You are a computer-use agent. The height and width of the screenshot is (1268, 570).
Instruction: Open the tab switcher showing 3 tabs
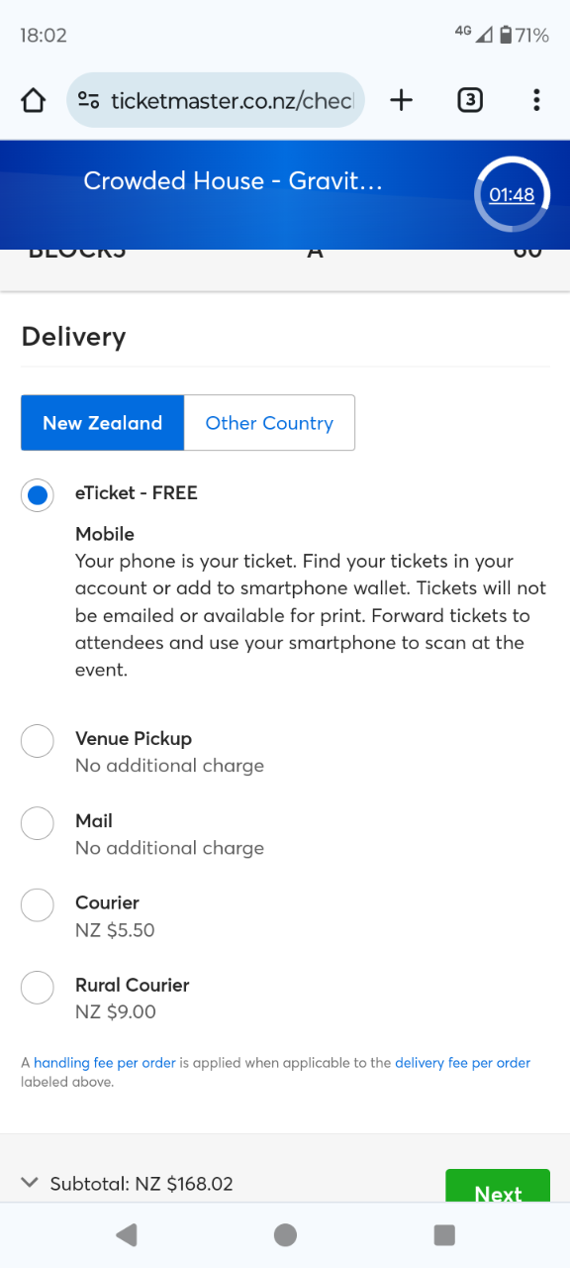(x=470, y=100)
